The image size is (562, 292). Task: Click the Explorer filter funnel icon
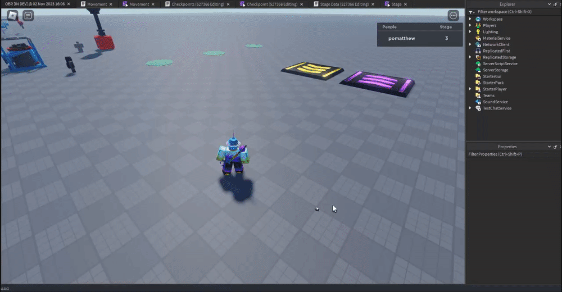coord(471,12)
